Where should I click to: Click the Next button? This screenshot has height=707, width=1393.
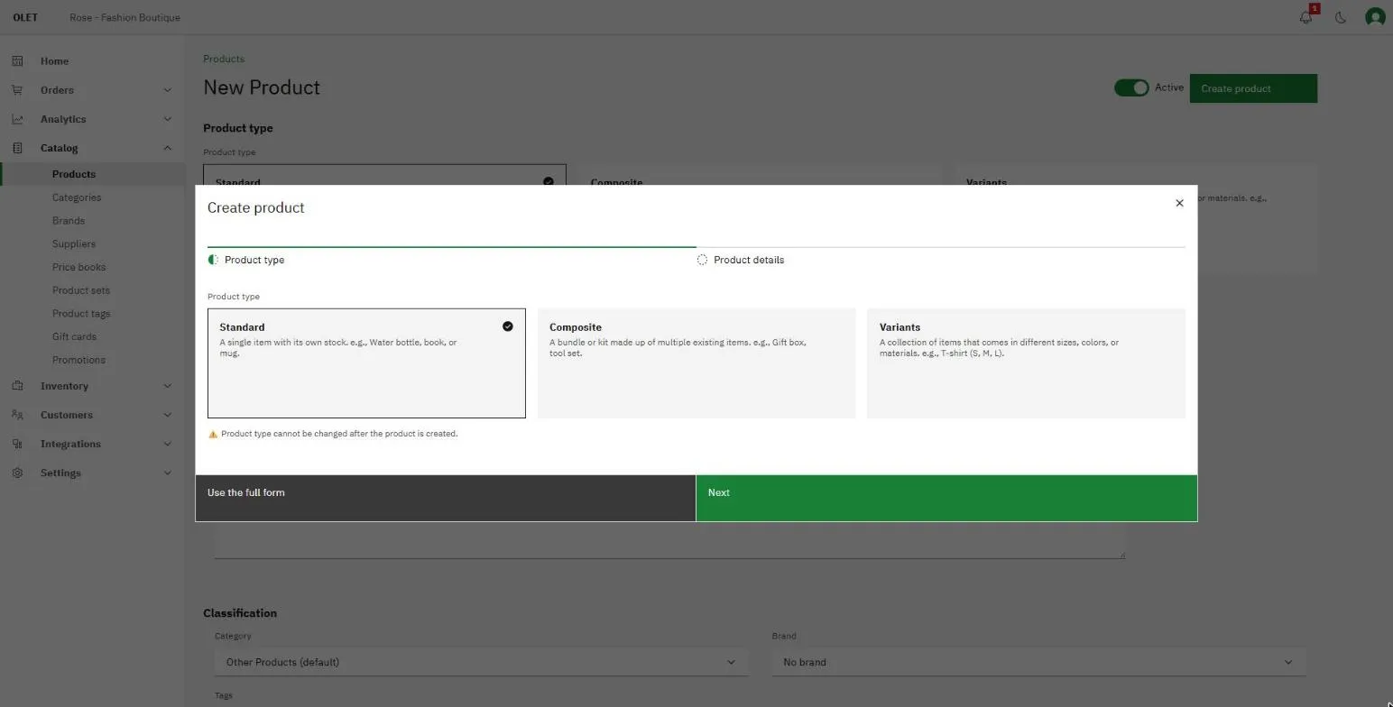coord(946,498)
